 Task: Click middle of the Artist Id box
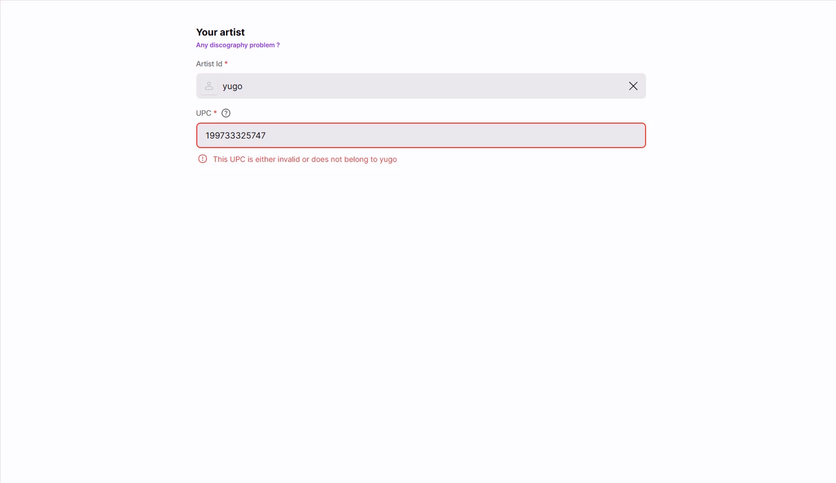(x=421, y=86)
